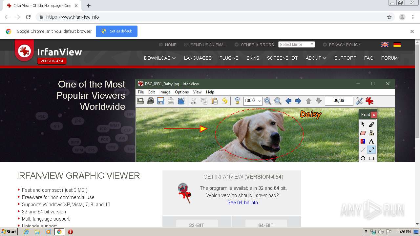Click the Windows Start button
Viewport: 420px width, 236px height.
click(9, 232)
